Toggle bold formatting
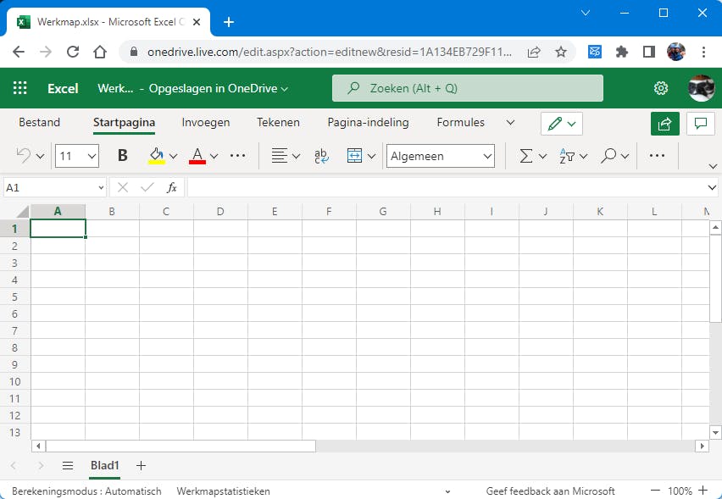 tap(122, 155)
